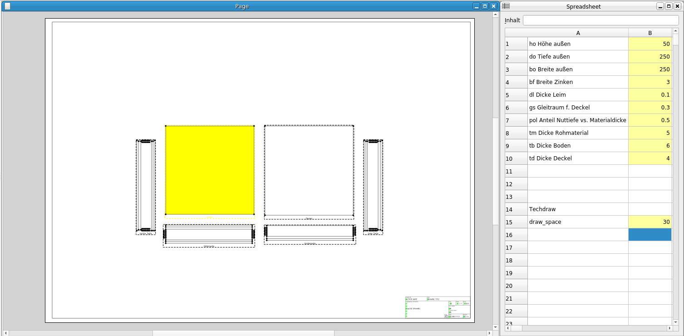Maximize the Spreadsheet window

669,6
